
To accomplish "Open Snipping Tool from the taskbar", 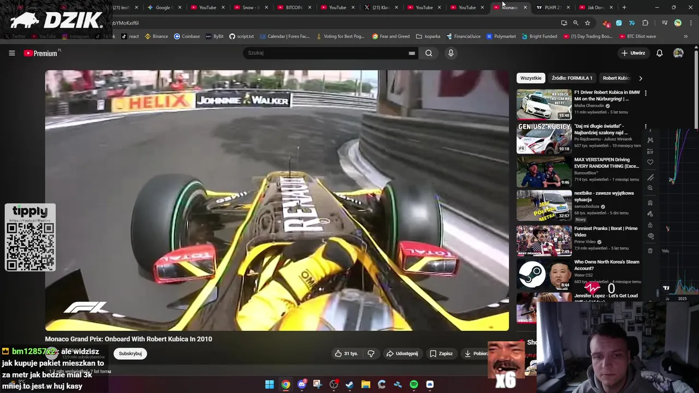I will pos(317,384).
